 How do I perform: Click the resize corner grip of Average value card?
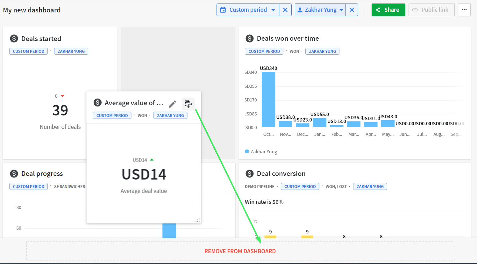[198, 220]
